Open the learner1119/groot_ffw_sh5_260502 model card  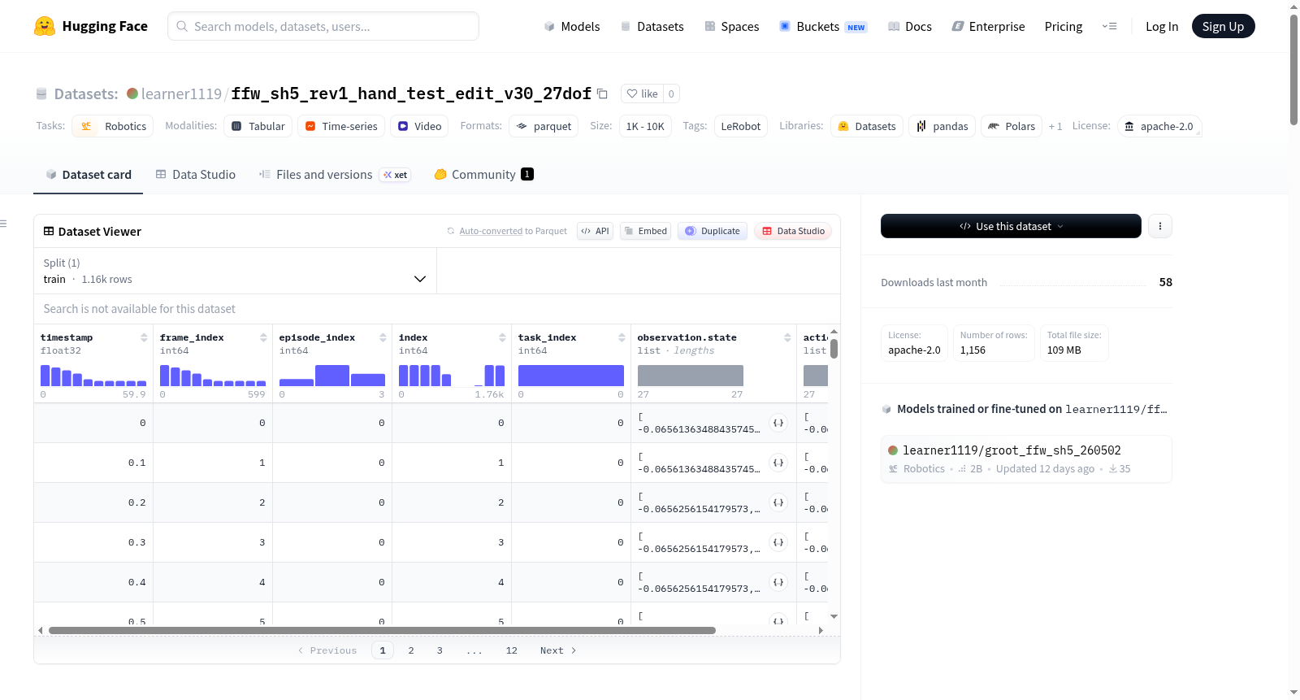click(x=1026, y=459)
